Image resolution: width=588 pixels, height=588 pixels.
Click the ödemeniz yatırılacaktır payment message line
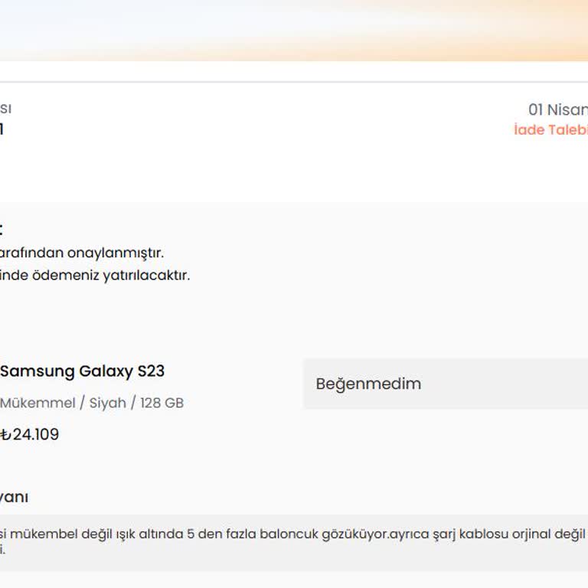95,276
